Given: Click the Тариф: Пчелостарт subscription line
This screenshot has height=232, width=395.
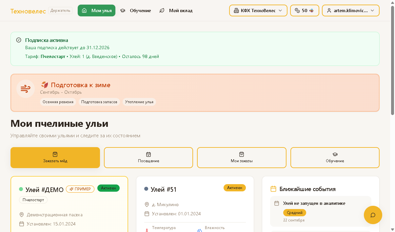Looking at the screenshot, I should [92, 56].
